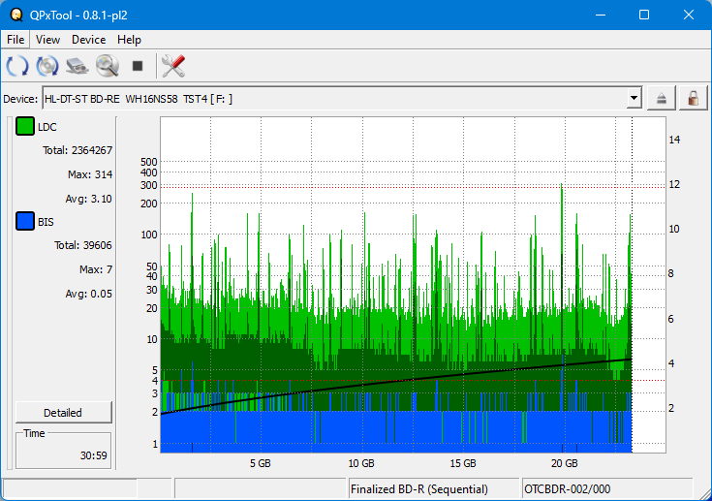This screenshot has height=501, width=712.
Task: Click the OTCBDR-002/000 media ID text
Action: (567, 489)
